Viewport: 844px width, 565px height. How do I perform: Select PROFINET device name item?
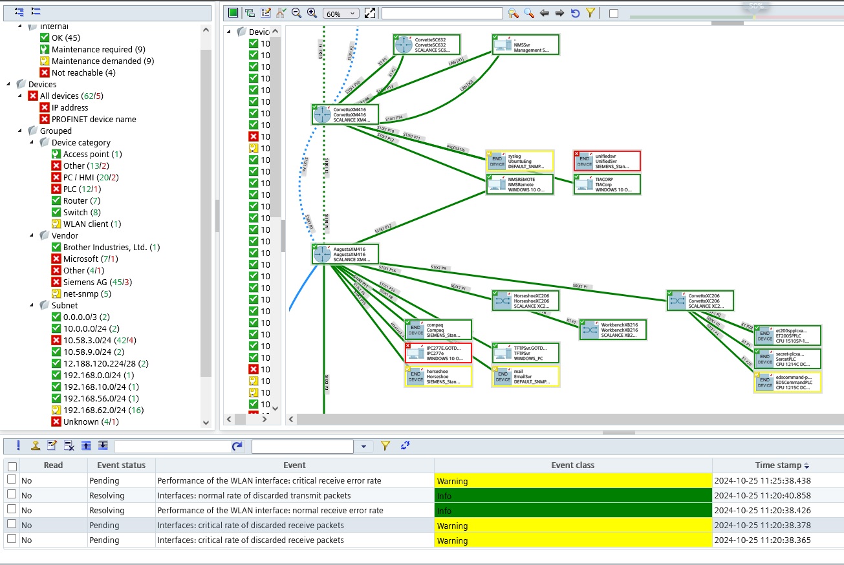point(94,119)
